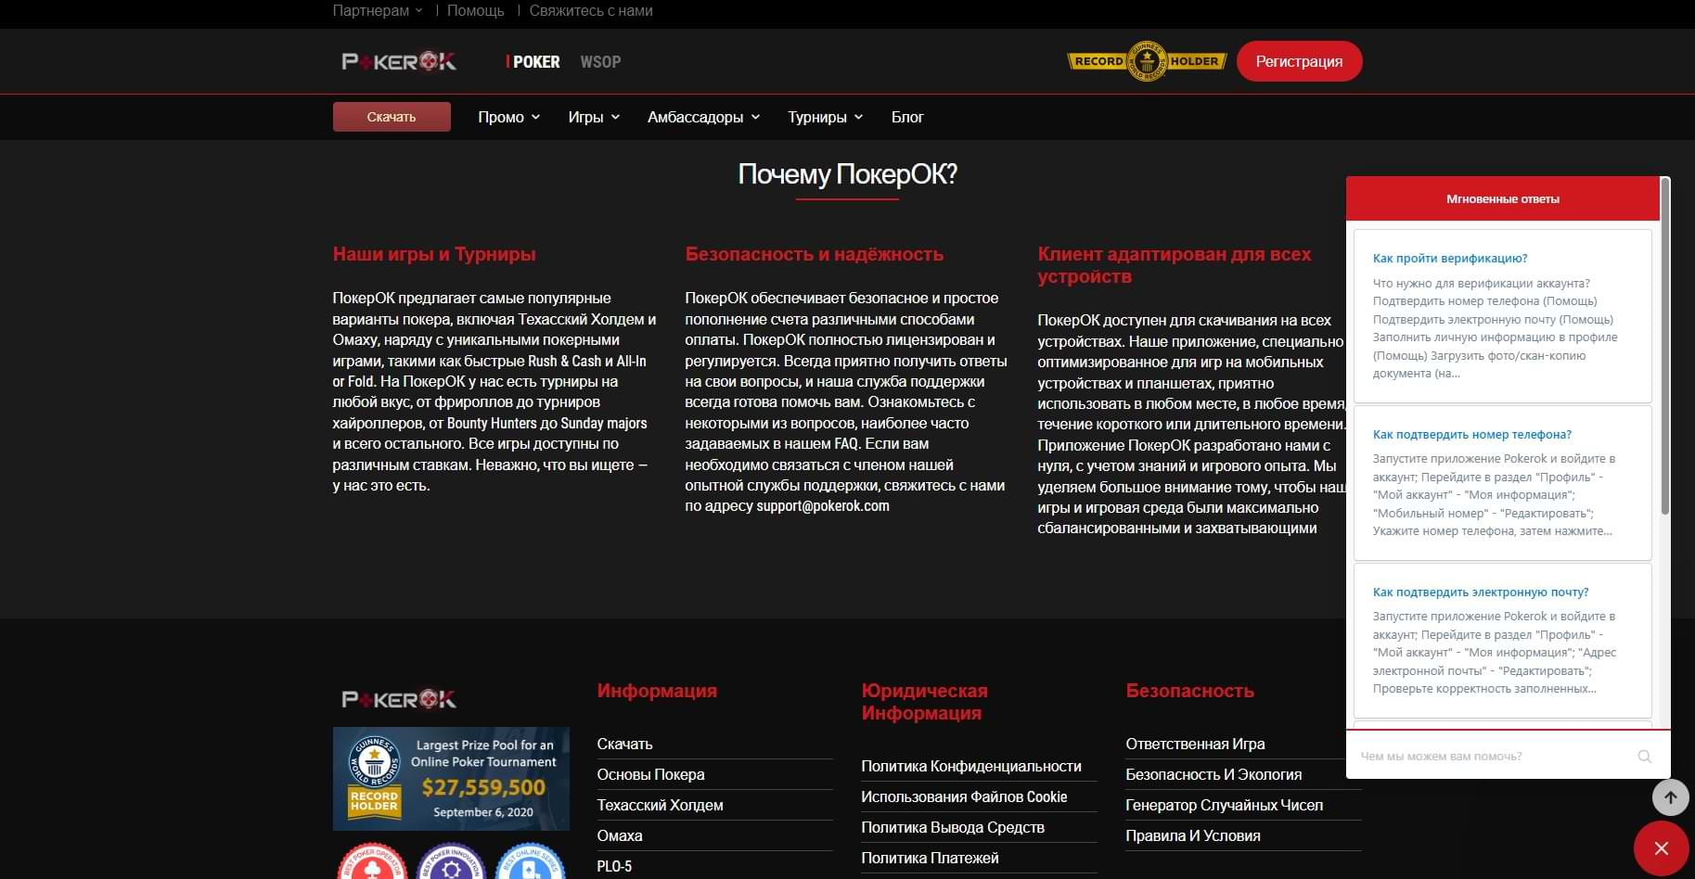
Task: Open the Помощь link in top bar
Action: [x=476, y=11]
